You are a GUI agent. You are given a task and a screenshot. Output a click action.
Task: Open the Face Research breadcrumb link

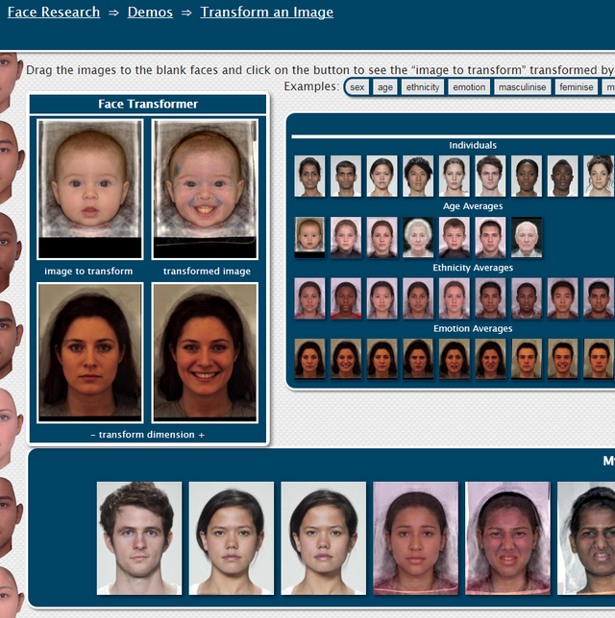pos(54,12)
